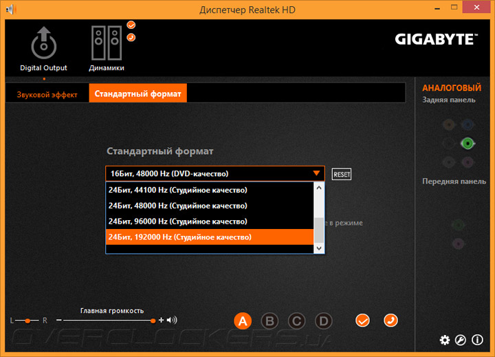495x357 pixels.
Task: Switch to the Стандартный формат tab
Action: point(138,94)
